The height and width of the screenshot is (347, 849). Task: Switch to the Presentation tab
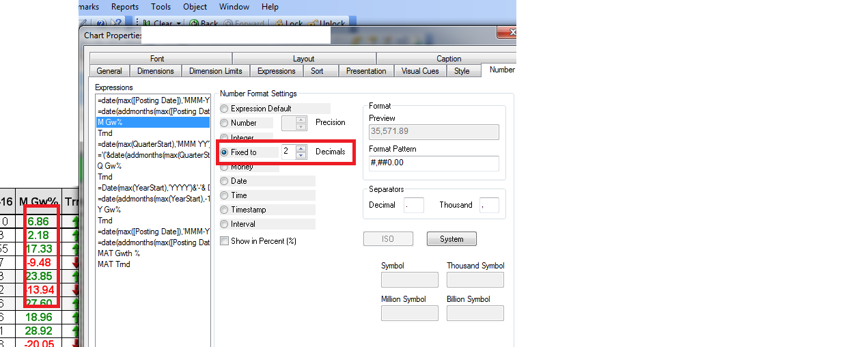366,70
